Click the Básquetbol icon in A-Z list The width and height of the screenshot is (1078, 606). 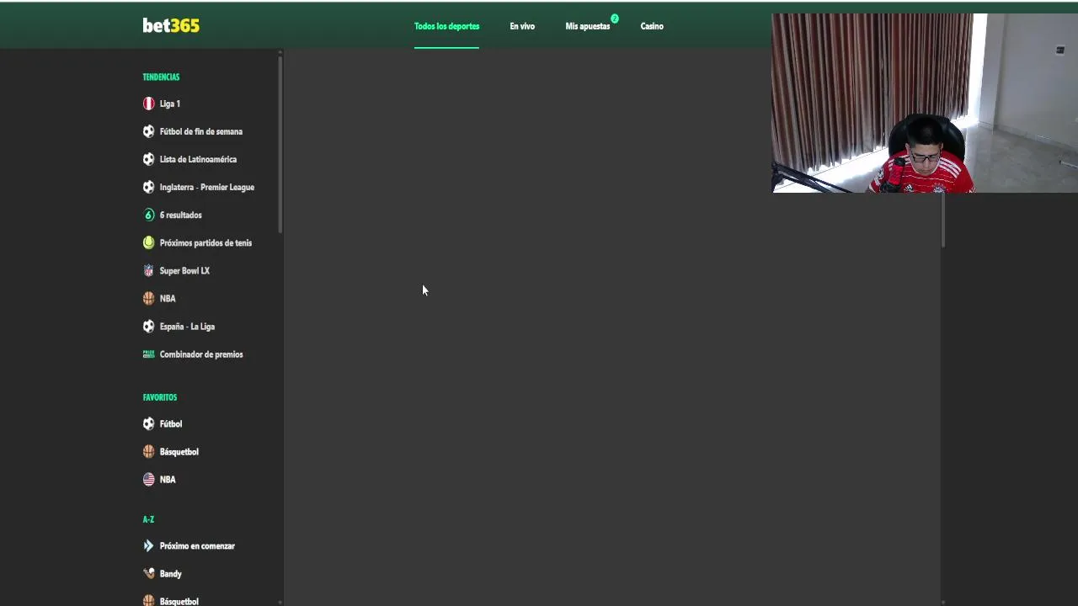pos(148,601)
